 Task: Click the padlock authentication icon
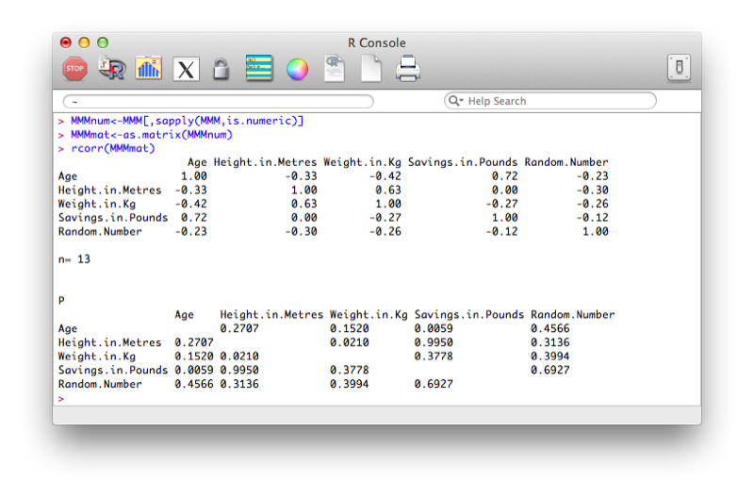[221, 68]
